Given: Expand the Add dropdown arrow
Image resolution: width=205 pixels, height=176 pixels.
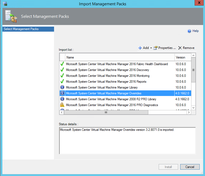Looking at the screenshot, I should coord(151,48).
